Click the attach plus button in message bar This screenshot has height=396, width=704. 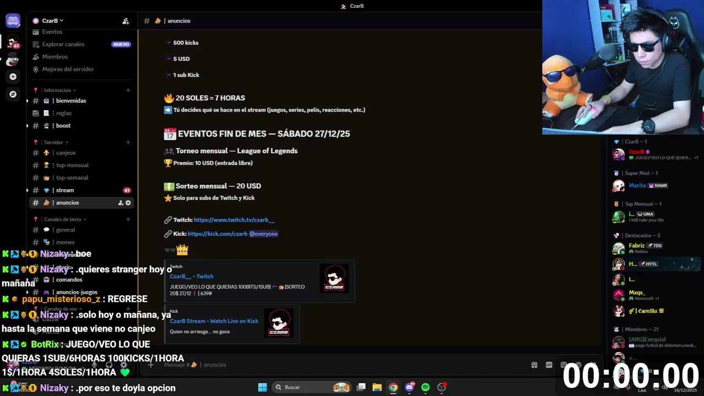[x=151, y=365]
